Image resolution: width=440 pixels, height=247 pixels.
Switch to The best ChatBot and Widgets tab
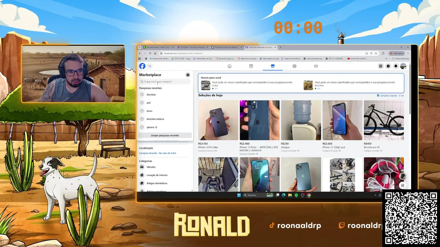227,47
